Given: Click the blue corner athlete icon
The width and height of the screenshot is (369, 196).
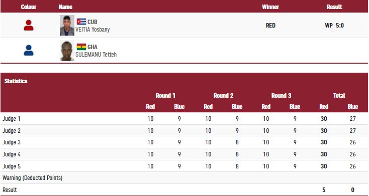Looking at the screenshot, I should (x=29, y=51).
